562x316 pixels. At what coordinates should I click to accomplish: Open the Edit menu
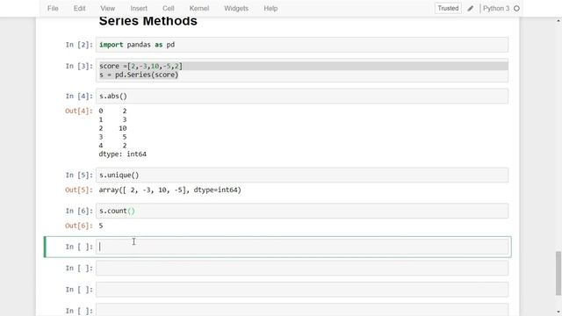(79, 8)
